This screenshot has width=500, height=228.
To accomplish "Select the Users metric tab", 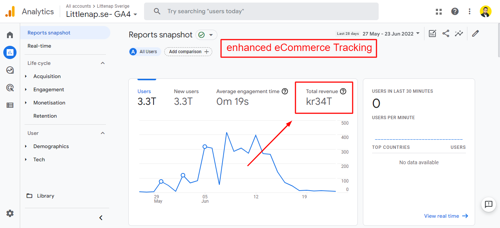I will (x=147, y=97).
